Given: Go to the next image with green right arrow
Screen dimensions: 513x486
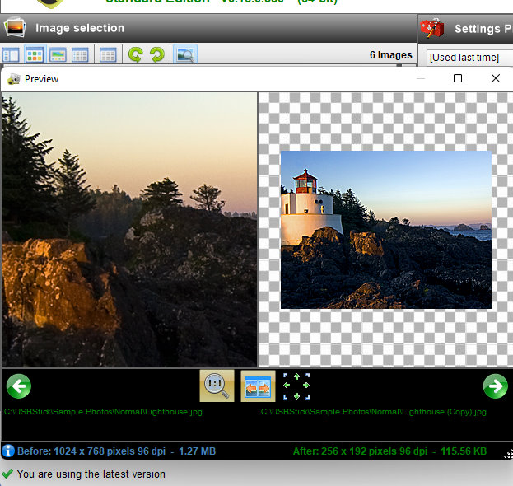Looking at the screenshot, I should (495, 386).
